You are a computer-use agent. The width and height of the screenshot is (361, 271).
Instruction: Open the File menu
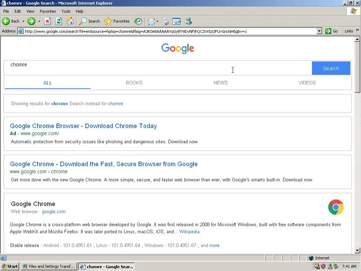pyautogui.click(x=6, y=11)
